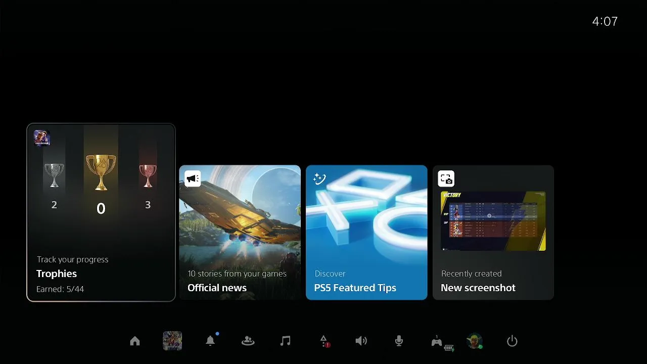Open the Trophies card
647x364 pixels.
click(x=101, y=212)
